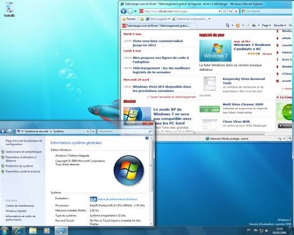Open a new tab in Internet Explorer
Screen dimensions: 294x235
[194, 26]
